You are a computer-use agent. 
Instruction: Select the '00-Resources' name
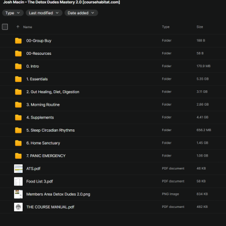point(39,54)
